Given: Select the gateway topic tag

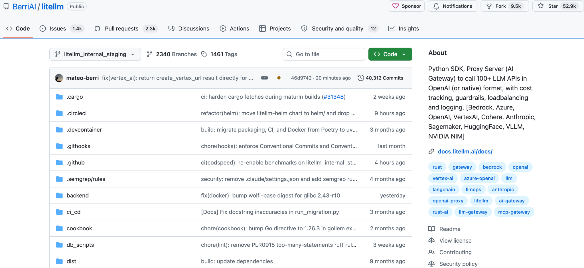Looking at the screenshot, I should [462, 167].
